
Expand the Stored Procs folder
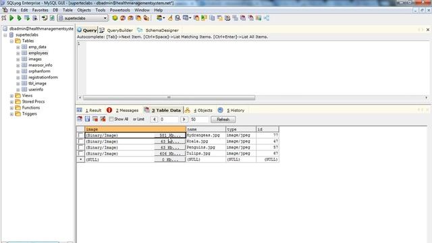11,102
